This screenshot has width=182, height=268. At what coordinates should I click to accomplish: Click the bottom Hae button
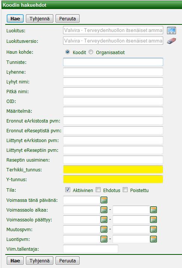(15, 260)
